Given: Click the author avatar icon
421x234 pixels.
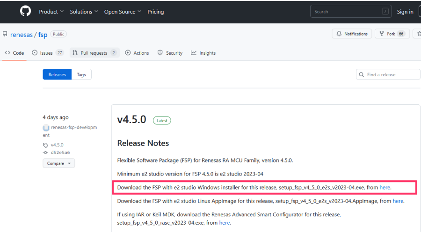Looking at the screenshot, I should (x=46, y=128).
